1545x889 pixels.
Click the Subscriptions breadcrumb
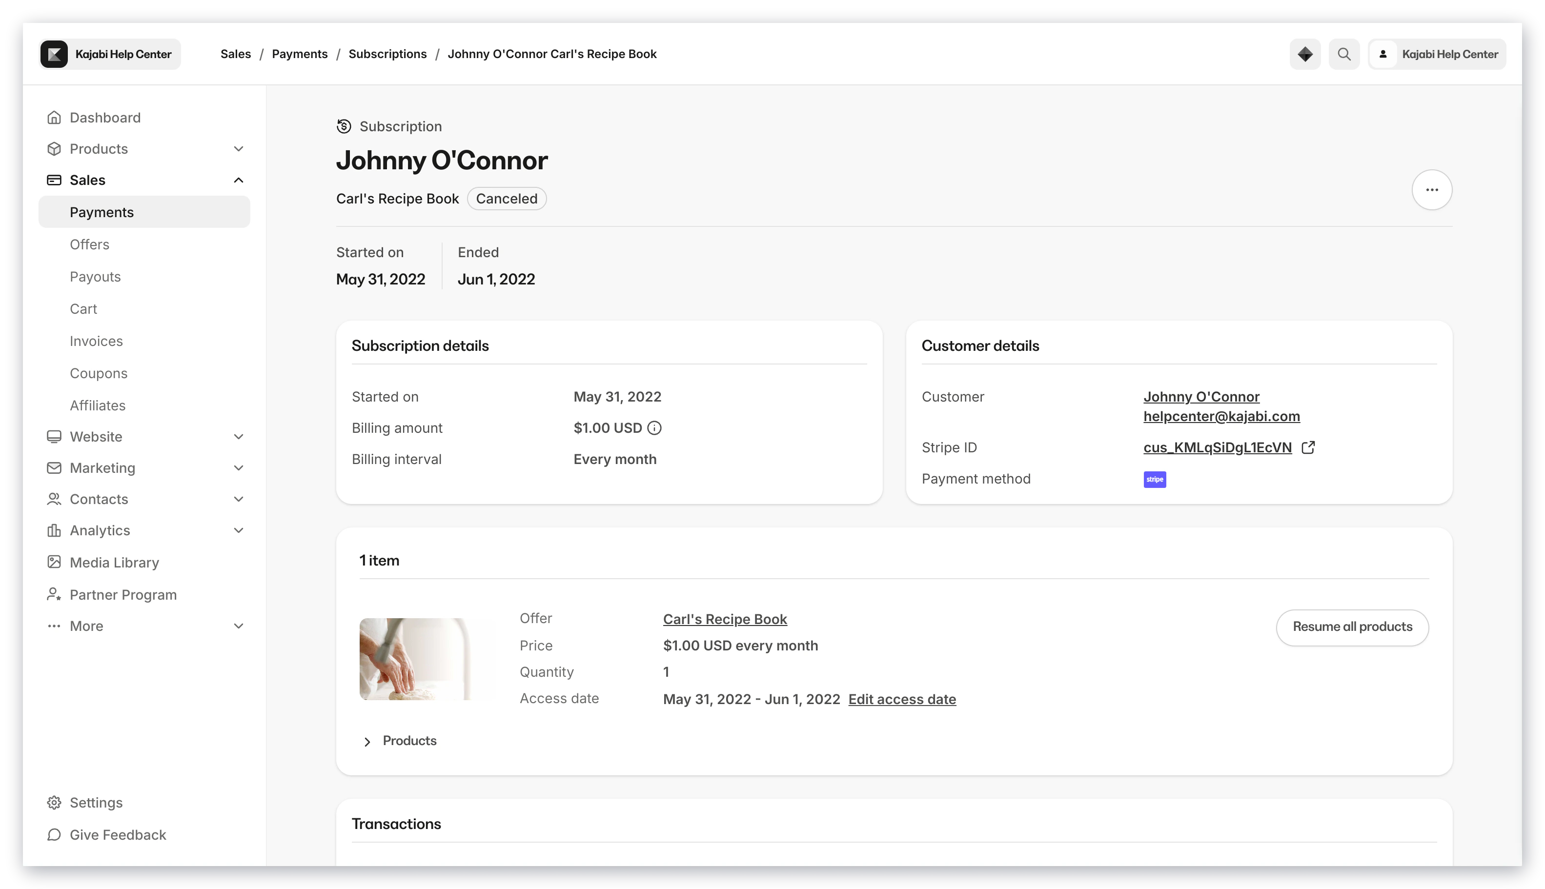click(x=387, y=54)
